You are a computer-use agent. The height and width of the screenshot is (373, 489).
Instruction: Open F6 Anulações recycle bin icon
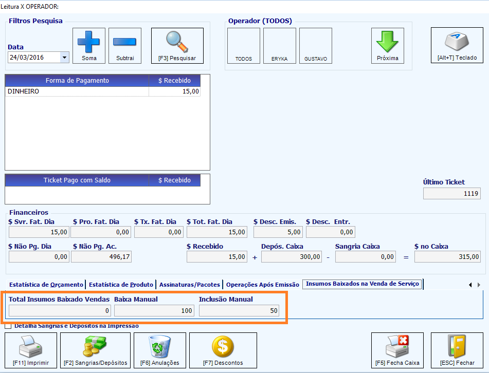pos(160,350)
